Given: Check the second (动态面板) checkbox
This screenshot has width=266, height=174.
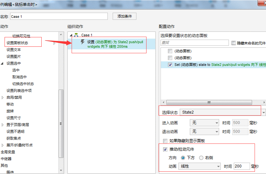Looking at the screenshot, I should [170, 58].
